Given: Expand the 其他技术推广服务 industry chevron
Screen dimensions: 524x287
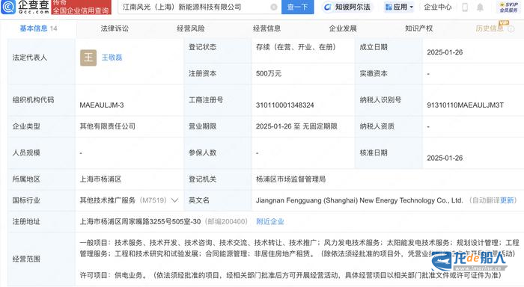Looking at the screenshot, I should (x=174, y=200).
